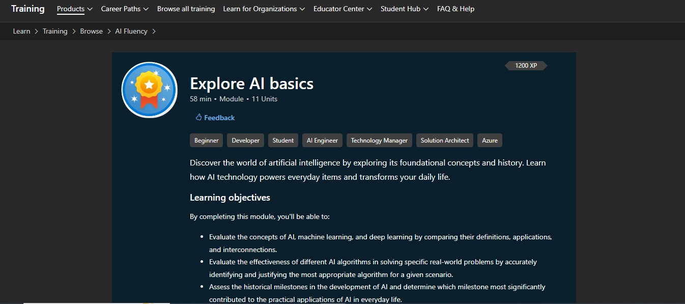Viewport: 685px width, 304px height.
Task: Select the Student tag
Action: pyautogui.click(x=283, y=141)
